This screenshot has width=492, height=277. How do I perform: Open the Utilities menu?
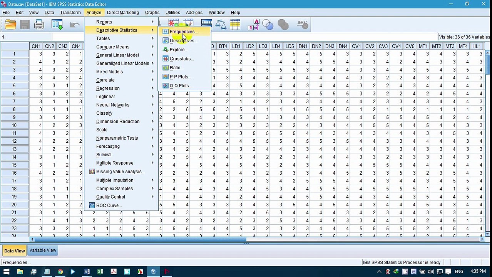172,13
